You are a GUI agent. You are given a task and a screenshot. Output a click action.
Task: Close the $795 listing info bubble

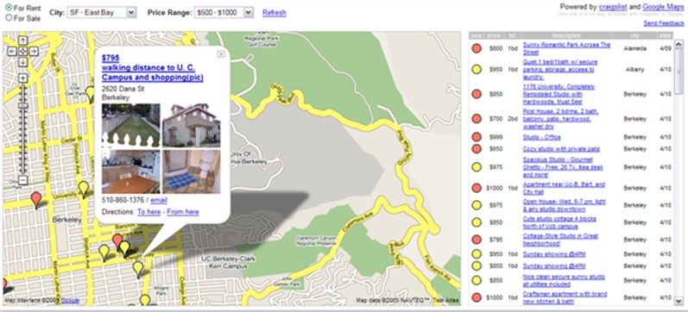pos(221,53)
